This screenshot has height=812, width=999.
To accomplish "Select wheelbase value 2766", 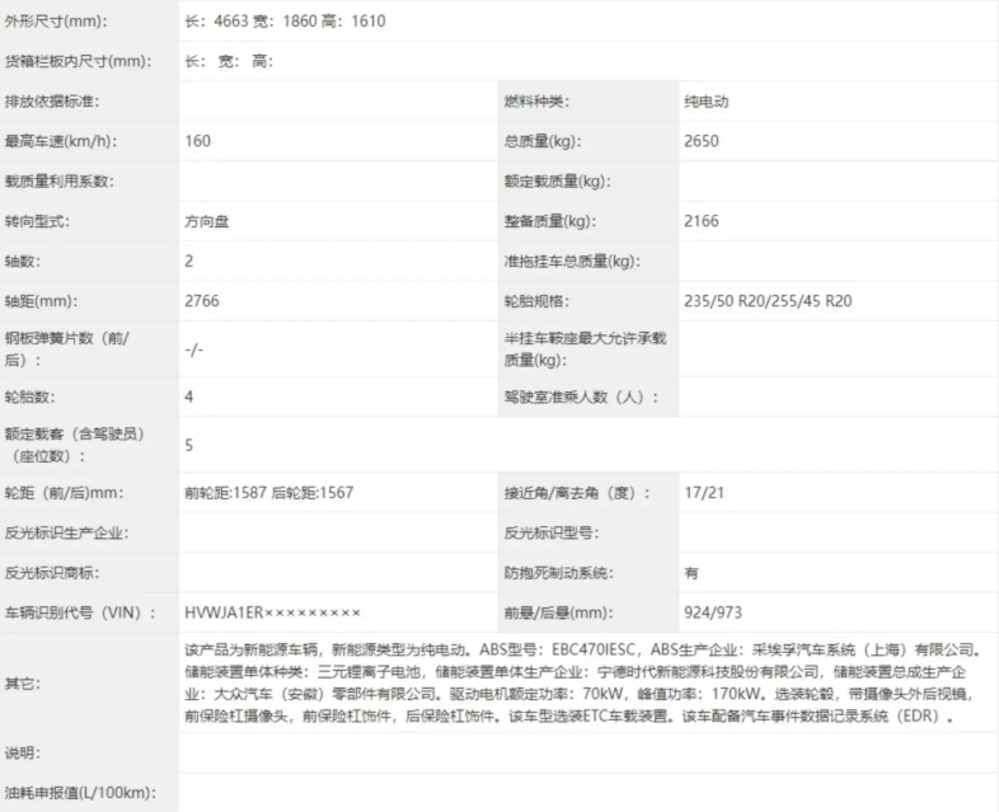I will [201, 301].
